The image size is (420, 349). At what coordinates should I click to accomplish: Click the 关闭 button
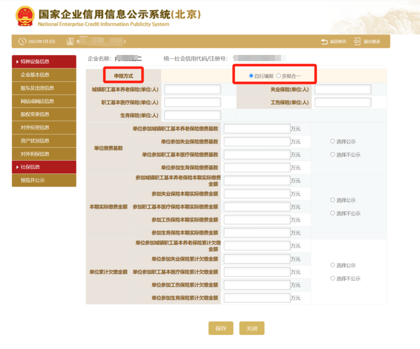tap(252, 328)
